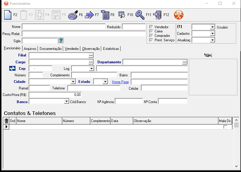Viewport: 241px width, 172px height.
Task: Click the Filial ellipsis browse button
Action: pyautogui.click(x=91, y=55)
